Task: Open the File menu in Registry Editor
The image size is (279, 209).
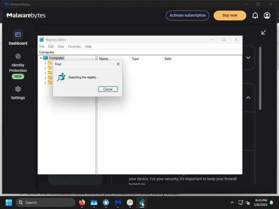Action: pos(42,46)
